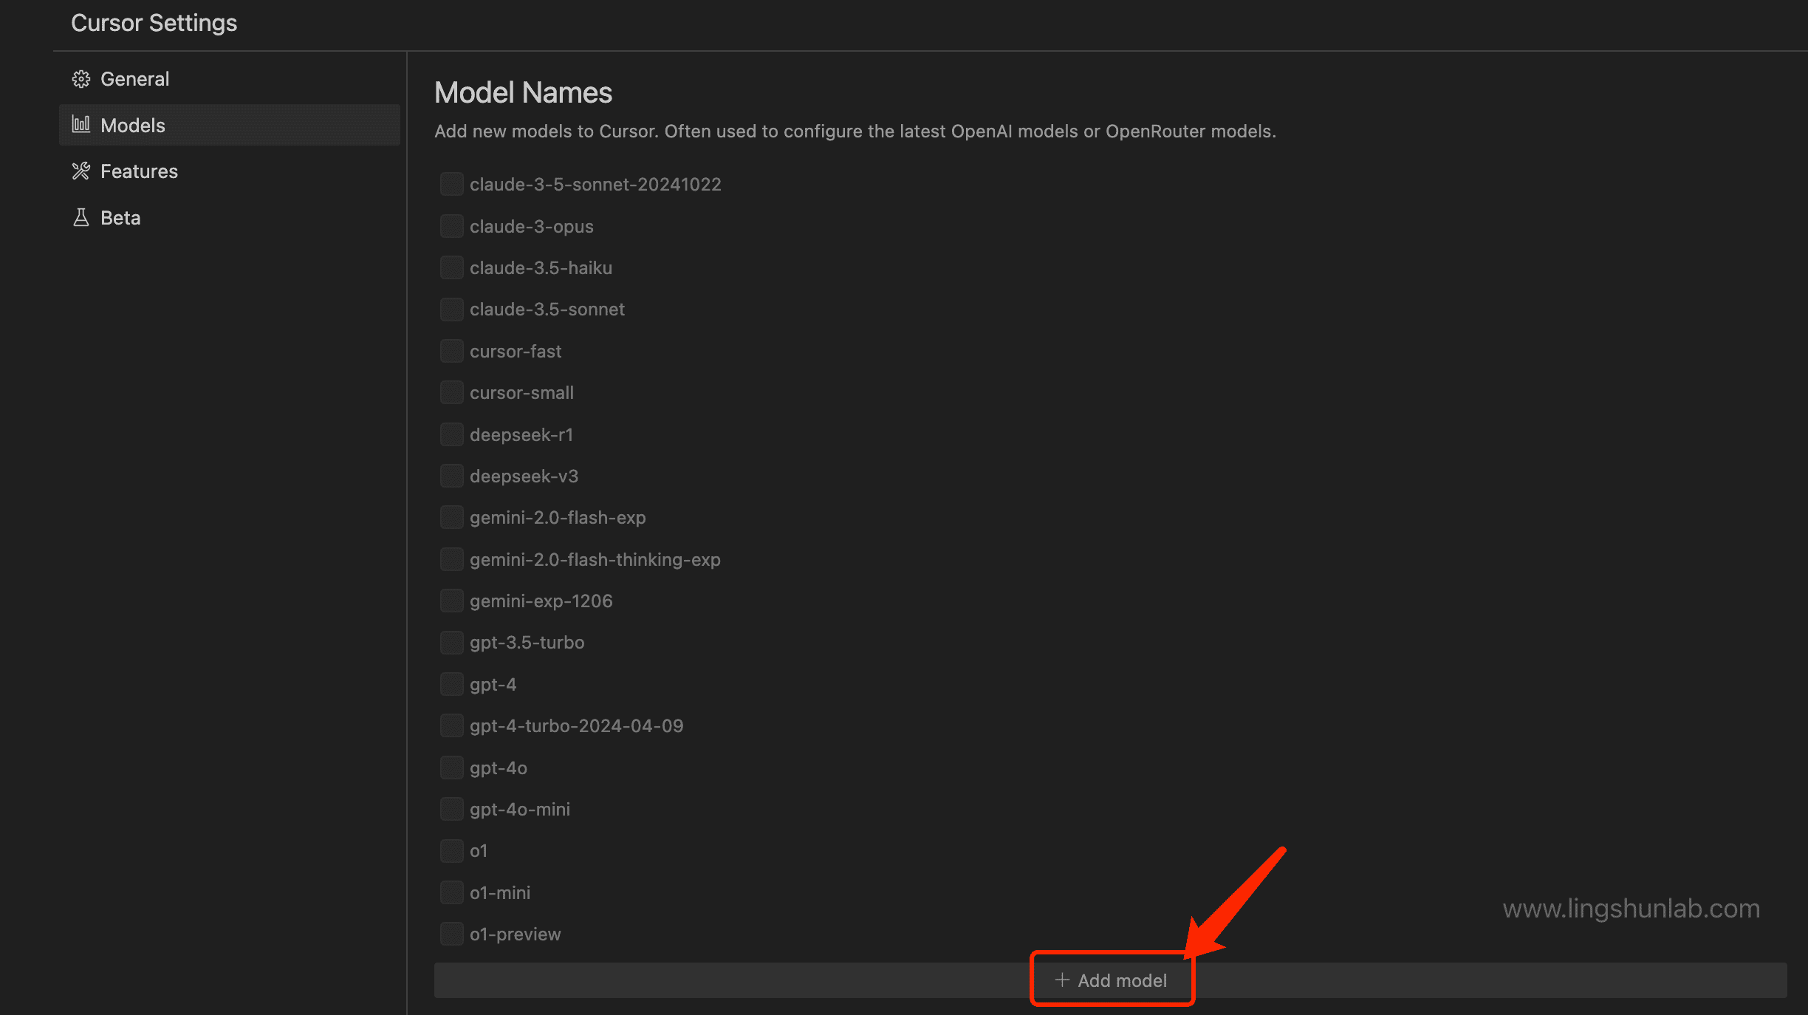
Task: Click the gpt-3.5-turbo model name
Action: click(527, 642)
